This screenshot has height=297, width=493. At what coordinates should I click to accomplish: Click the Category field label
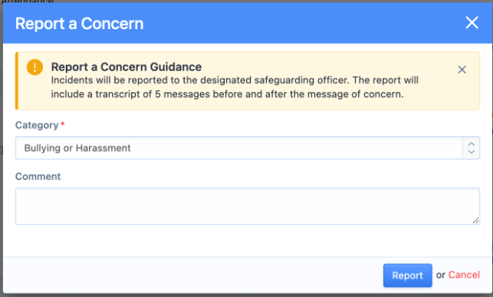click(37, 126)
